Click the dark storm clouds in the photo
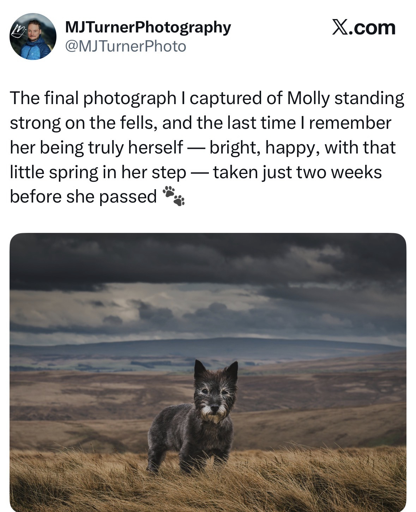416x512 pixels. [176, 258]
